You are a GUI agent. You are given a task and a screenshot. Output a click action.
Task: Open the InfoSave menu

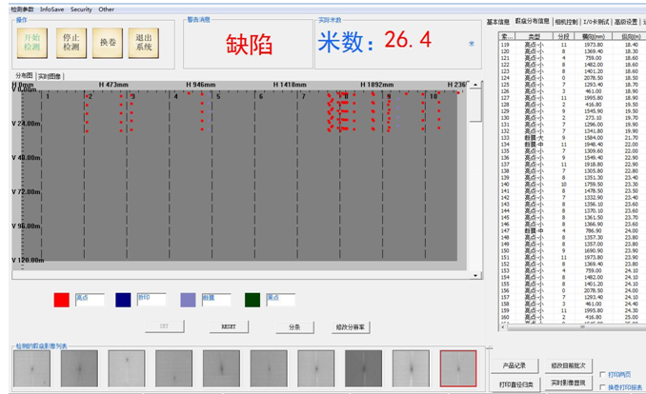52,10
